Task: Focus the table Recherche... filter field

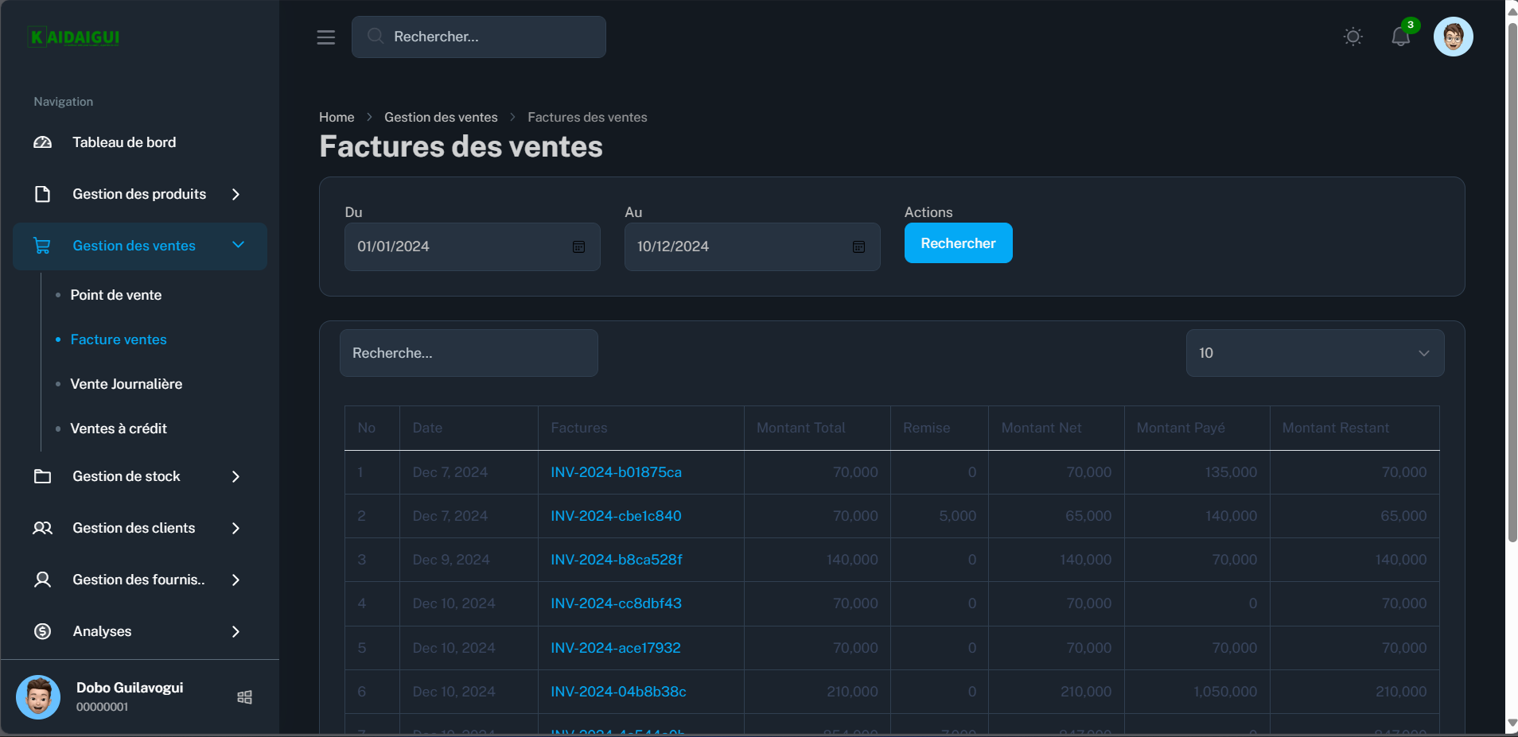Action: point(469,353)
